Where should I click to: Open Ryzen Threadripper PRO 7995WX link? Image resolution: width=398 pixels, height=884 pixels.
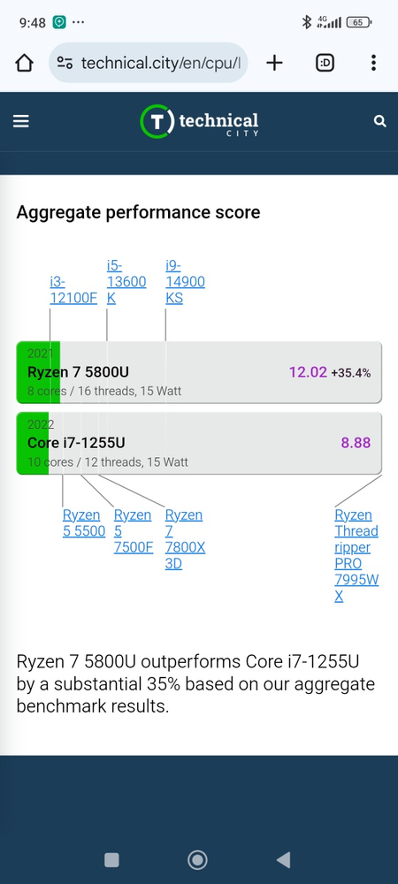click(x=356, y=555)
